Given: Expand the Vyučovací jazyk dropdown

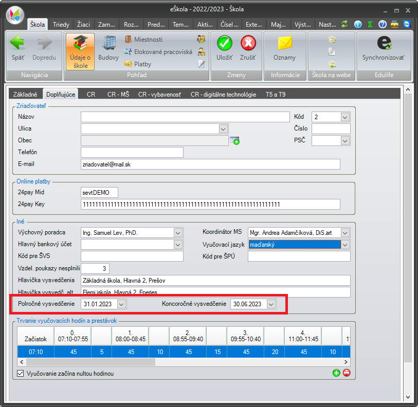Looking at the screenshot, I should coord(345,245).
